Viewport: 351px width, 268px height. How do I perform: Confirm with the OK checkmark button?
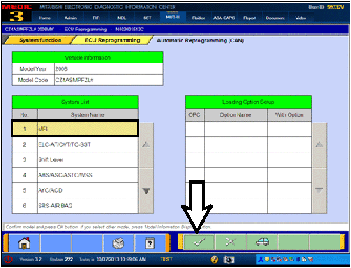coord(199,243)
